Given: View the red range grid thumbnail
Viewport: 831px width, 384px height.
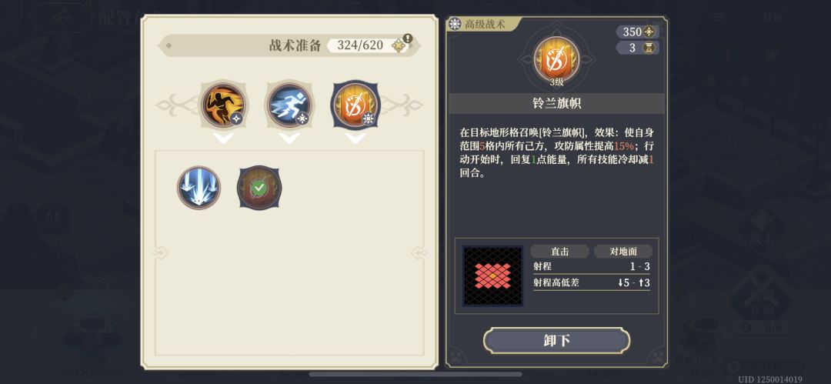Looking at the screenshot, I should pyautogui.click(x=493, y=275).
